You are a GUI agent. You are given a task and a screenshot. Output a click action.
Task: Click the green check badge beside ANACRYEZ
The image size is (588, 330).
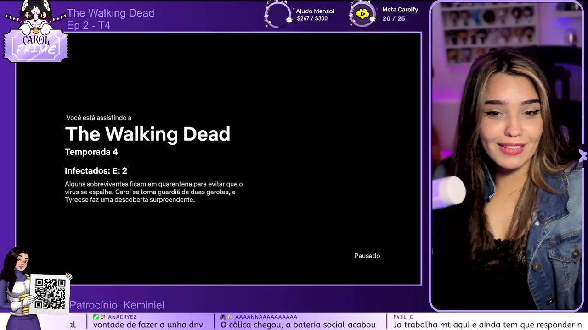coord(96,317)
